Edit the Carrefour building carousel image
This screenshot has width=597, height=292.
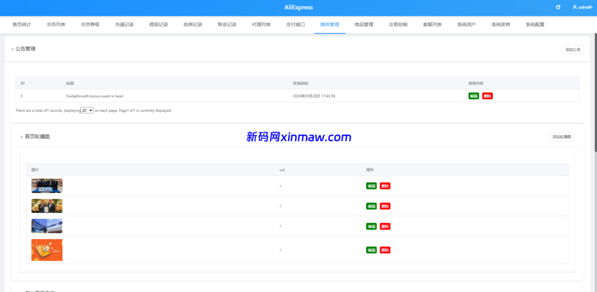click(371, 226)
